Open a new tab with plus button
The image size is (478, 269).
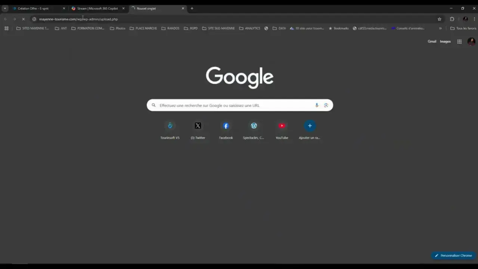(x=192, y=8)
